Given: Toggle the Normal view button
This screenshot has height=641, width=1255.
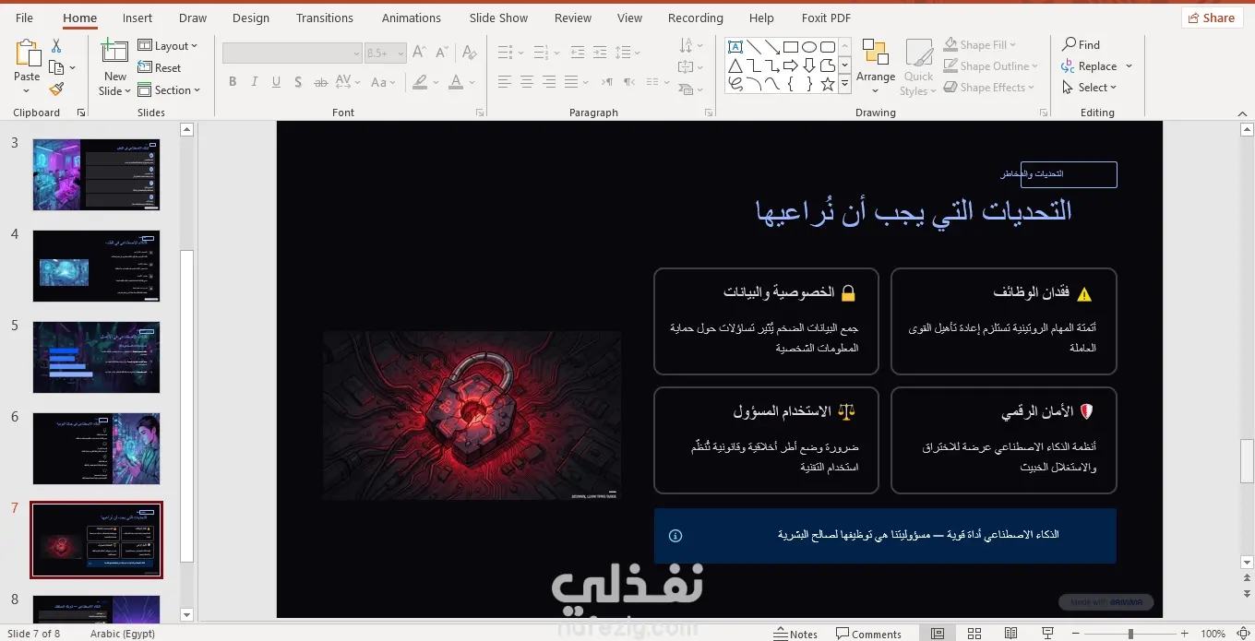Looking at the screenshot, I should pos(938,634).
